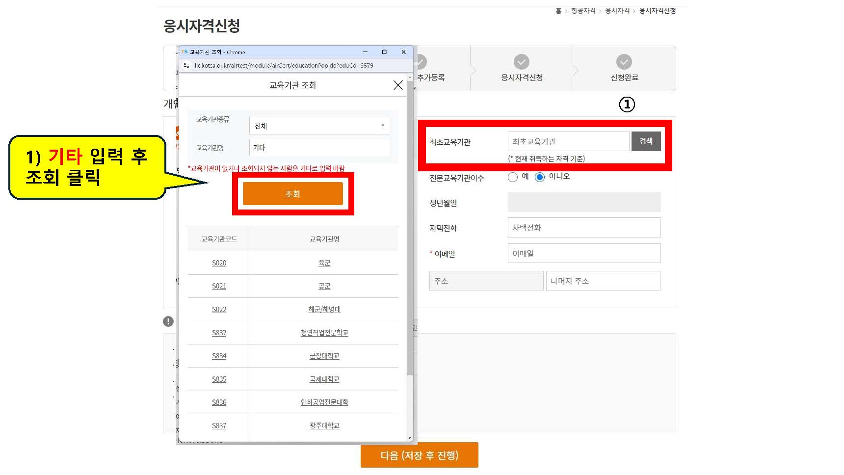Click the 신청완료 step checkmark icon

624,62
